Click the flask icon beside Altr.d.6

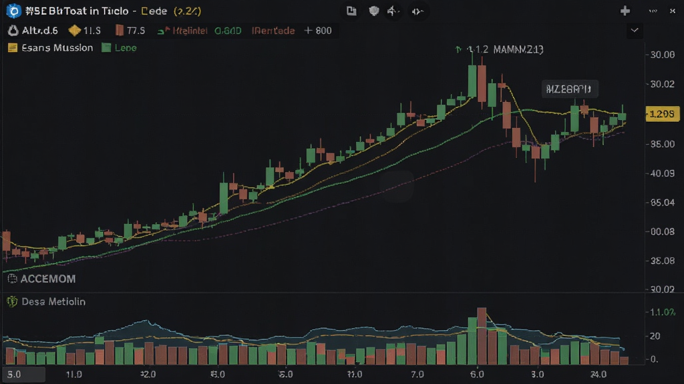pyautogui.click(x=13, y=31)
